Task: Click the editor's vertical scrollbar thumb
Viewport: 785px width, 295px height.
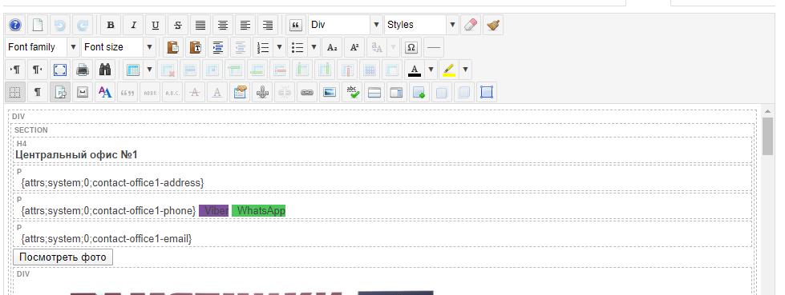Action: pos(767,136)
